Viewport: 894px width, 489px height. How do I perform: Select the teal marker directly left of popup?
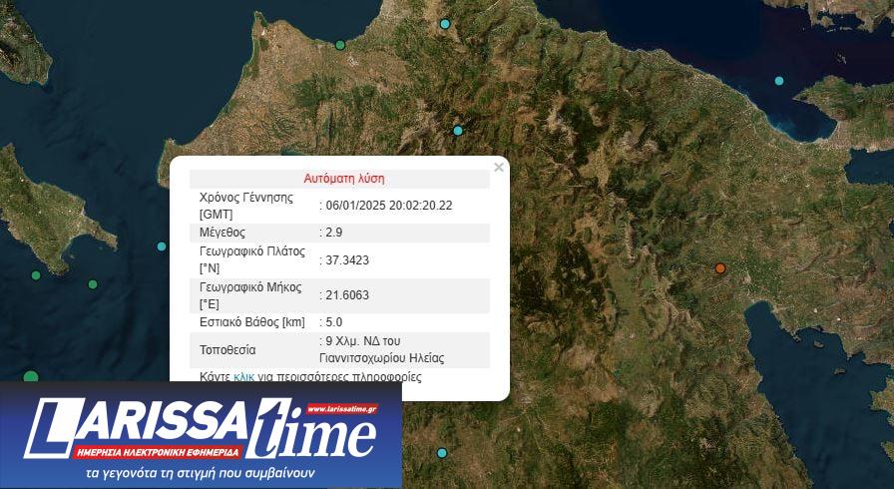pos(162,246)
